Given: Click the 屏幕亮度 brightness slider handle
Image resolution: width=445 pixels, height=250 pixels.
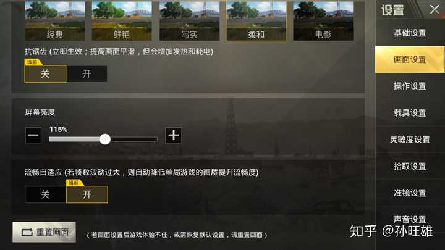Looking at the screenshot, I should pos(105,139).
